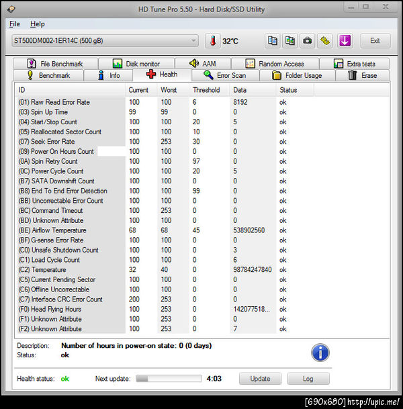Click the Threshold column header
Screen dimensions: 403x409
(210, 90)
